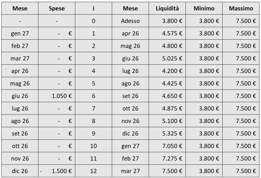261x178 pixels.
Task: Click the Spese column header
Action: (57, 8)
